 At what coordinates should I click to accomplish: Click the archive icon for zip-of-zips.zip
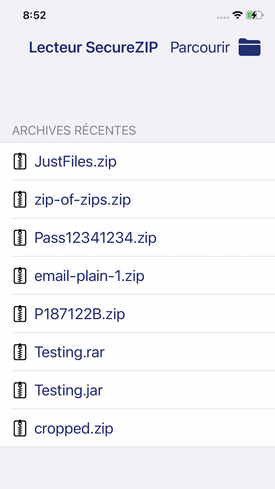pyautogui.click(x=19, y=199)
